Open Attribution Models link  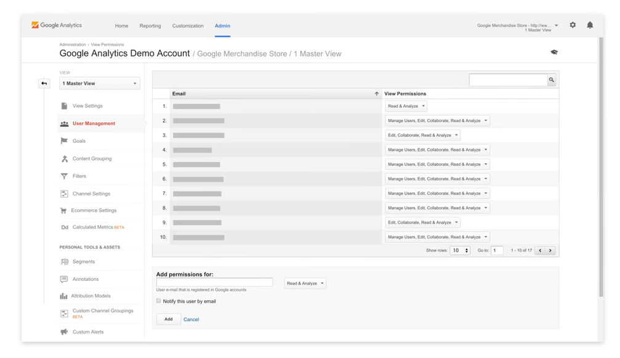pyautogui.click(x=91, y=296)
